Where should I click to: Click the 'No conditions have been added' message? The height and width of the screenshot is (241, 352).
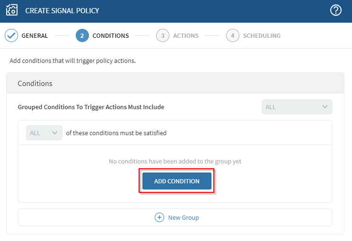click(175, 161)
